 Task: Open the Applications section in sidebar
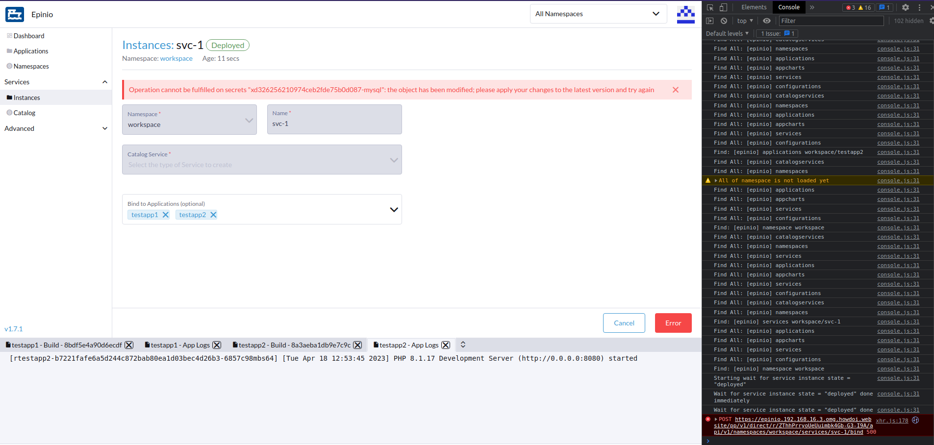(x=31, y=50)
